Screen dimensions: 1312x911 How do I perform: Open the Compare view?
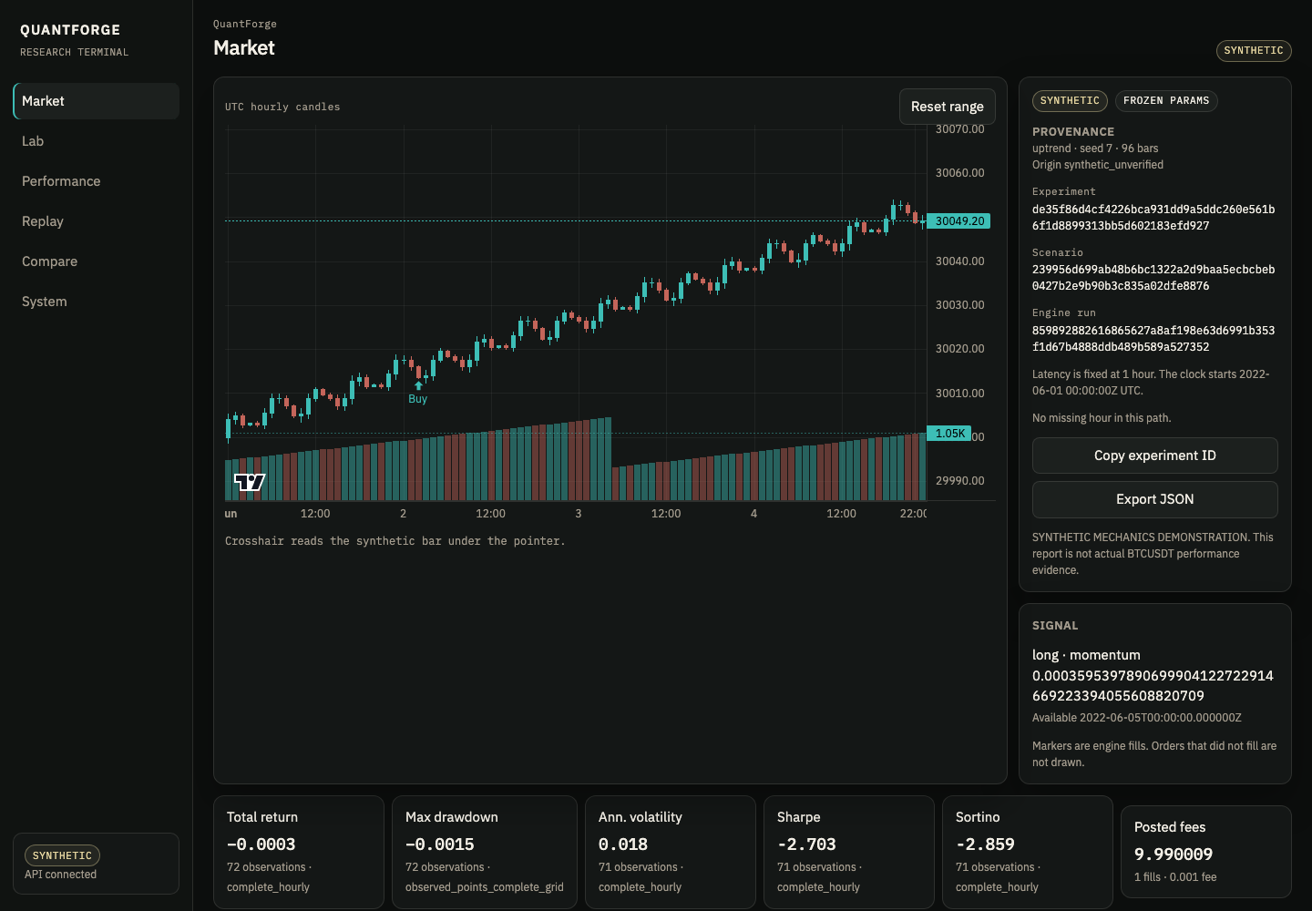tap(96, 261)
